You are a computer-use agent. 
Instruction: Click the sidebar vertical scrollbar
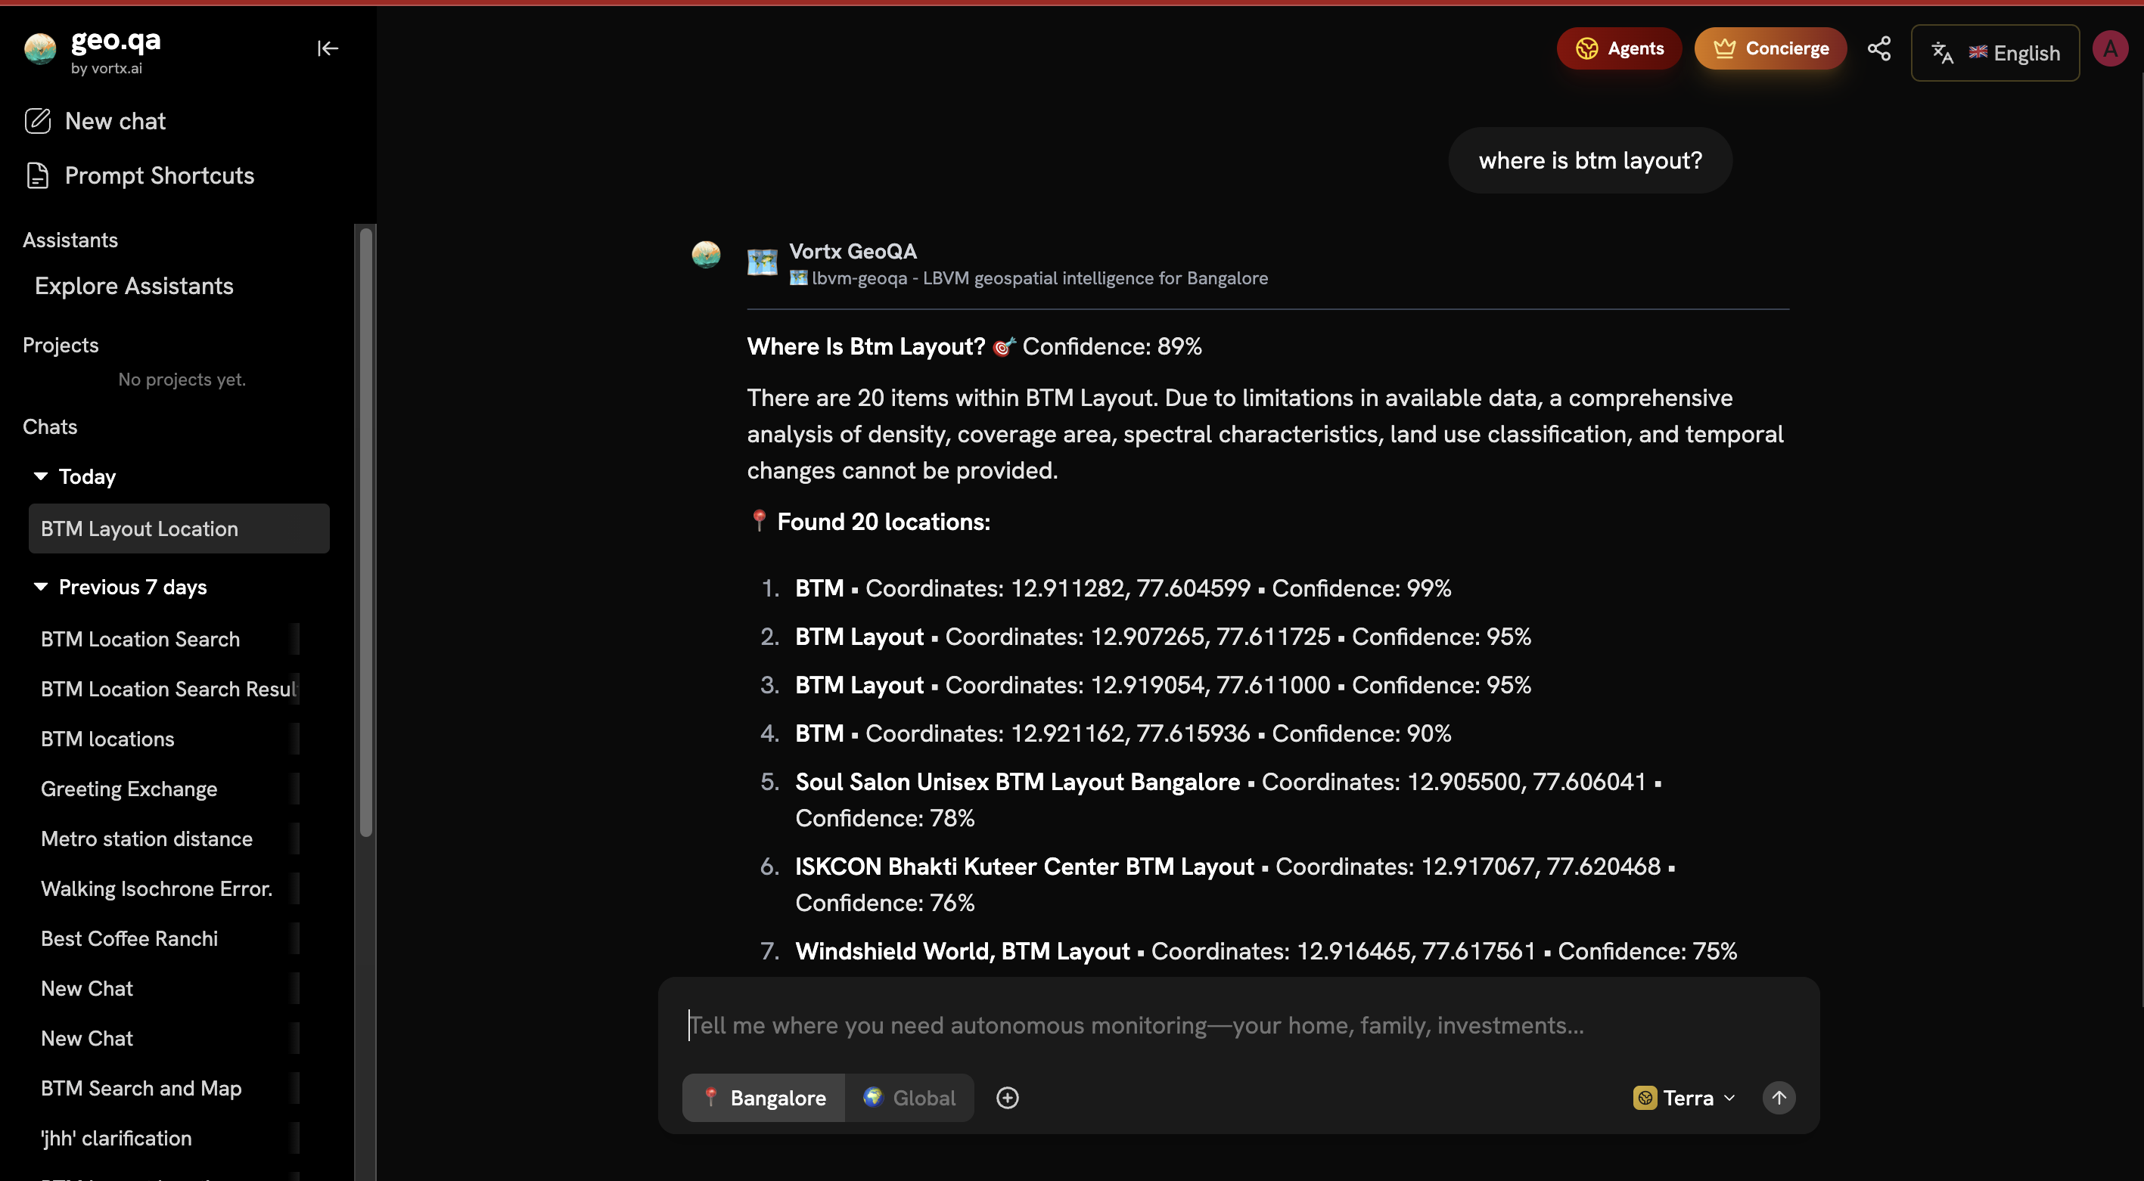(x=365, y=532)
